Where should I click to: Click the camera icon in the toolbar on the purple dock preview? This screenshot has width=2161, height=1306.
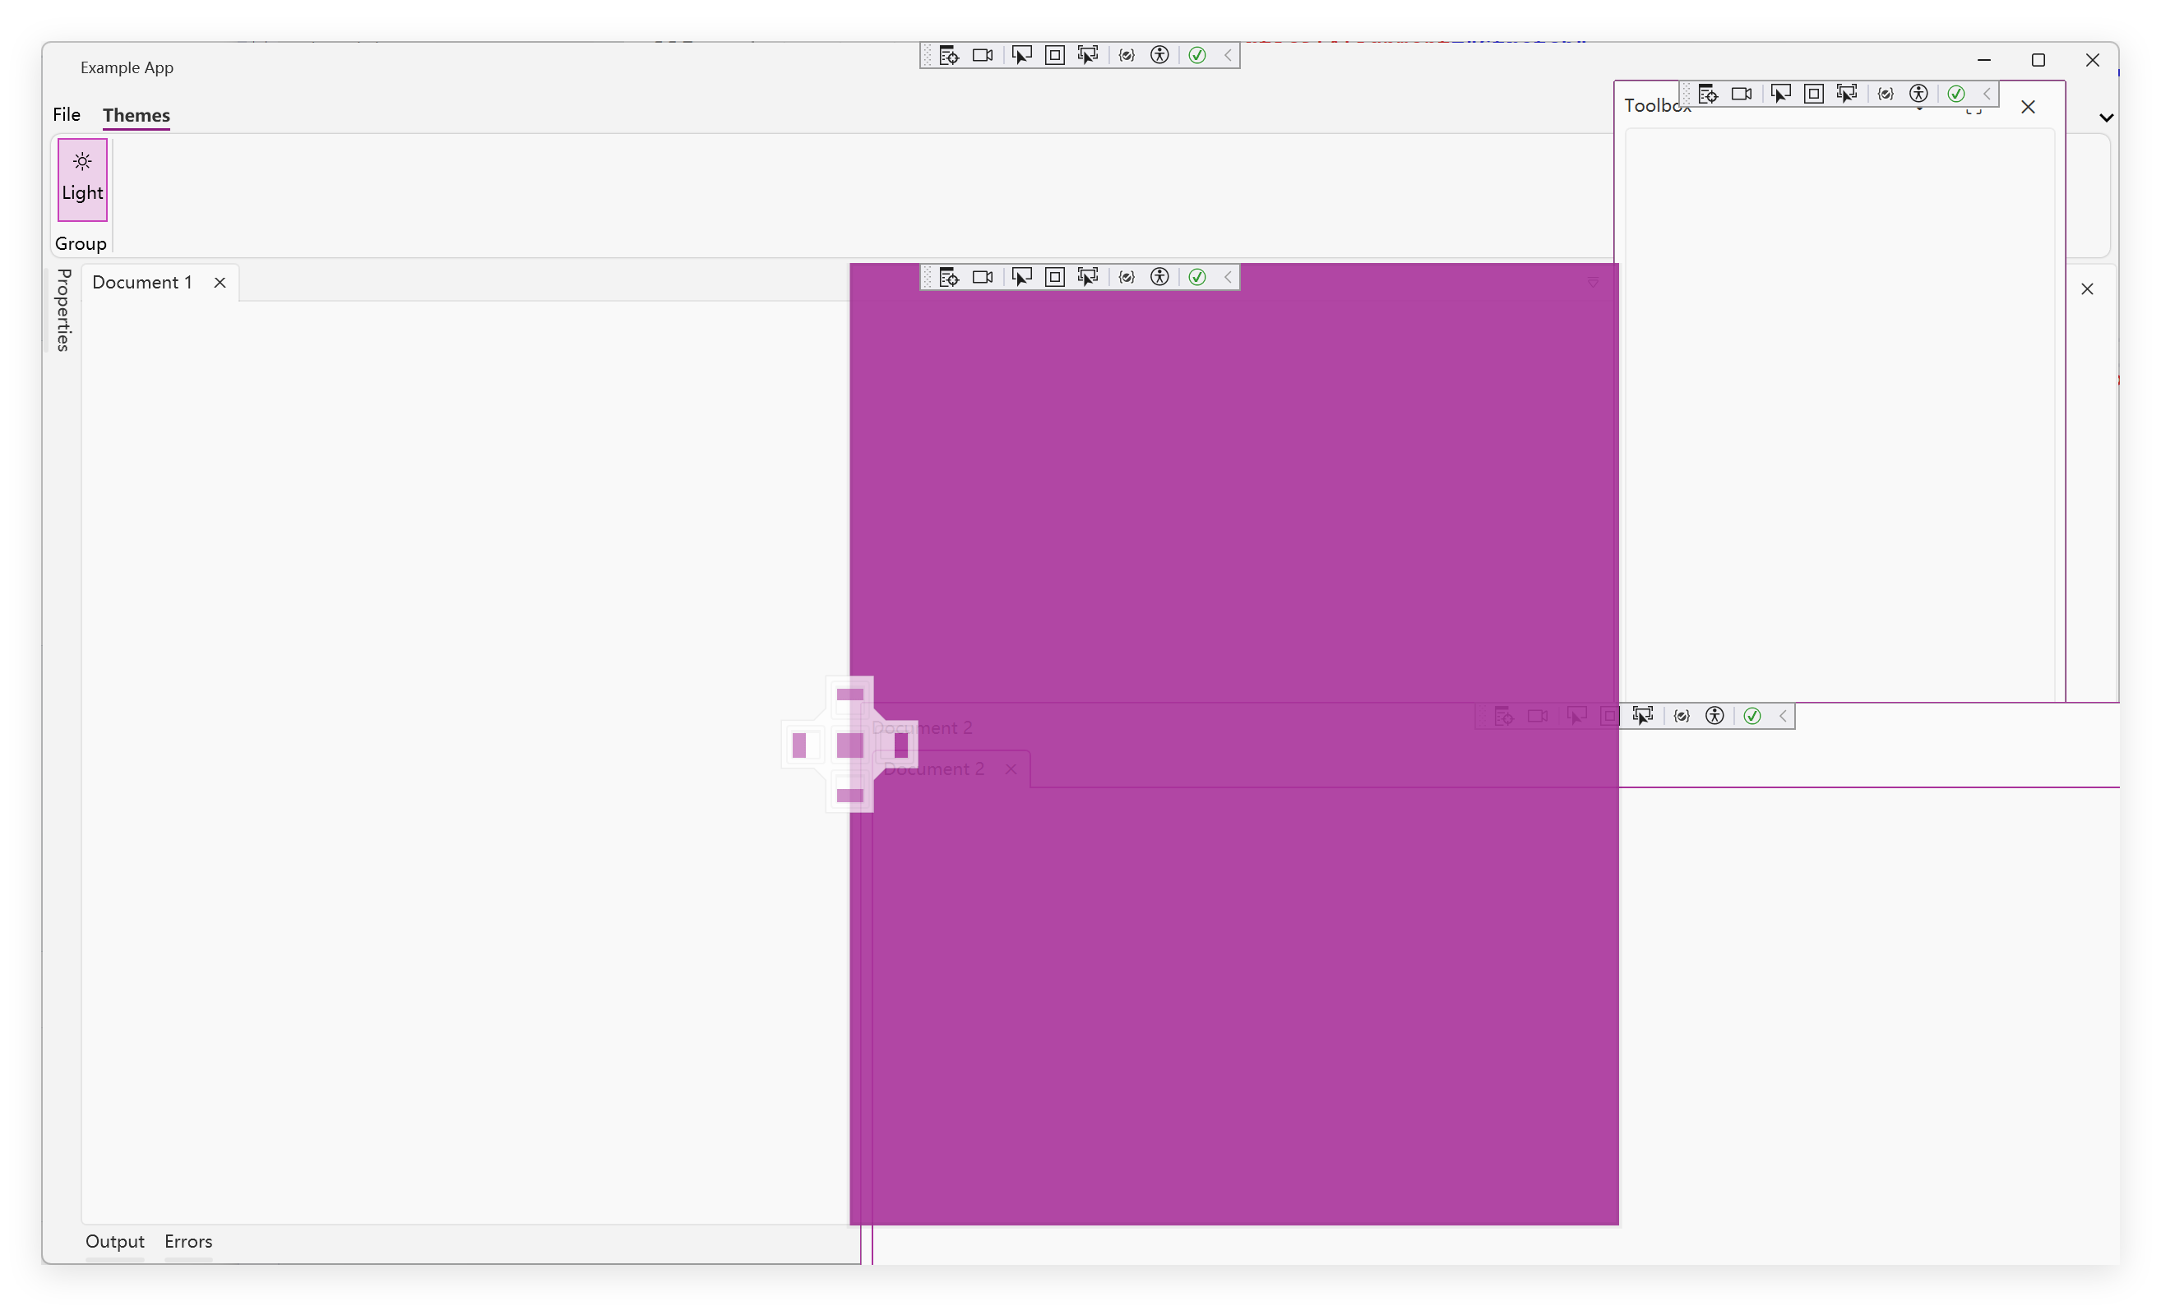coord(983,277)
